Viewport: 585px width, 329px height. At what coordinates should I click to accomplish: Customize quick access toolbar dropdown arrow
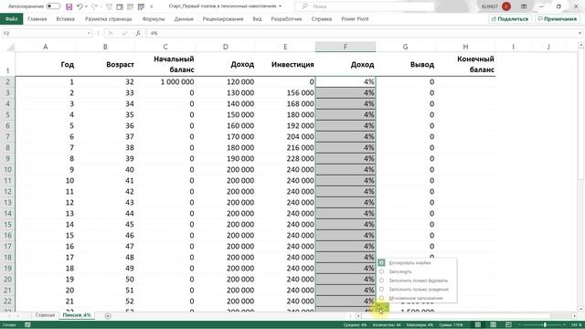tap(152, 6)
